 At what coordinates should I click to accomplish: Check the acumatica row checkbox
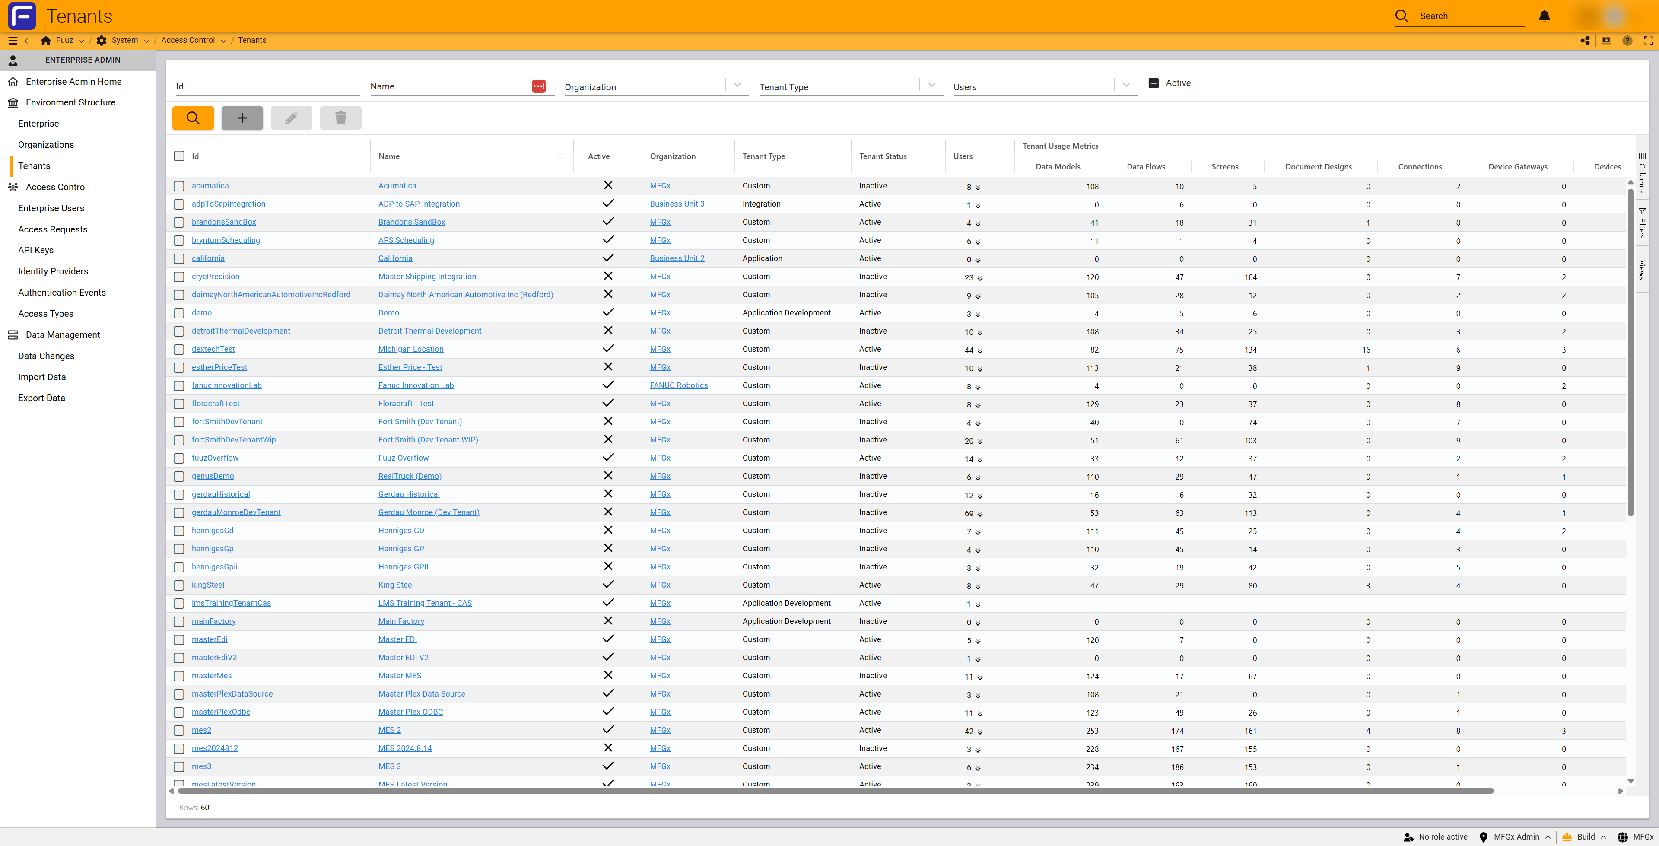pyautogui.click(x=179, y=186)
